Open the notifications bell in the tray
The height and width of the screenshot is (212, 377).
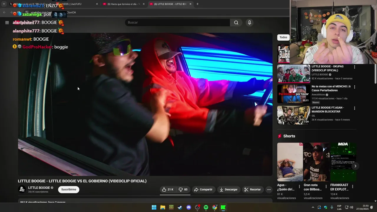[372, 207]
